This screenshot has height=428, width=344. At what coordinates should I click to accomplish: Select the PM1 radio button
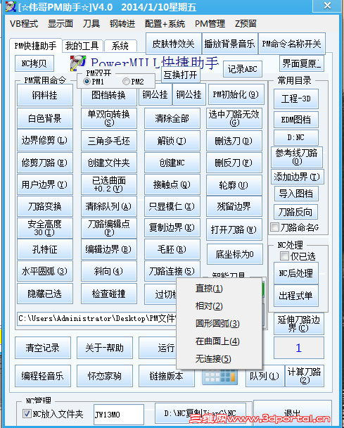point(87,82)
